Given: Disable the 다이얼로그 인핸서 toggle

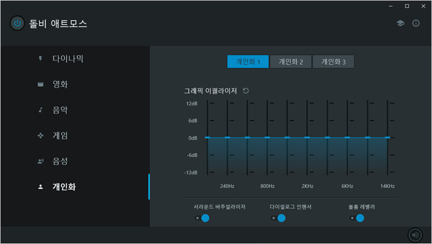Looking at the screenshot, I should point(278,218).
